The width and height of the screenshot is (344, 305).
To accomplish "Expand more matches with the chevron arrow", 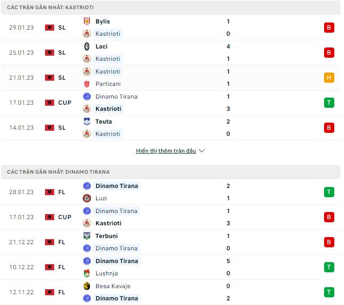I will 202,151.
